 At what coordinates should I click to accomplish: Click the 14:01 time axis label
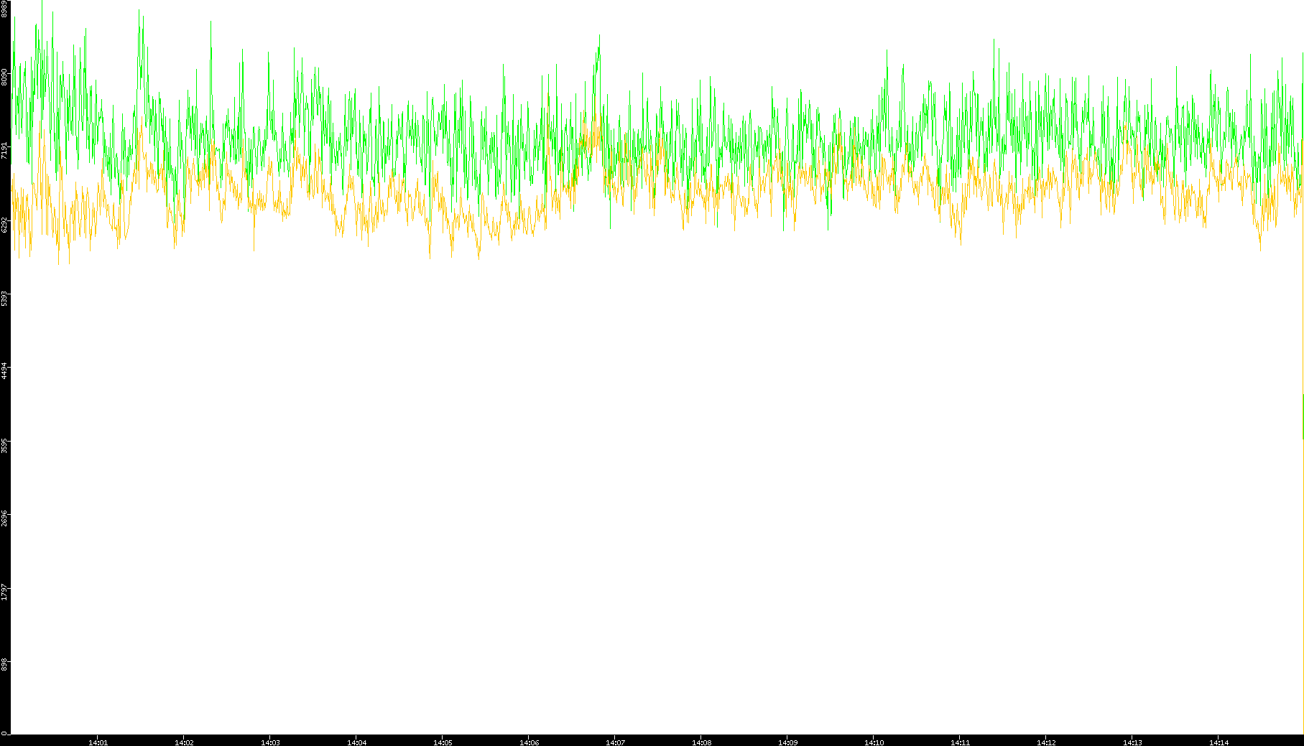98,742
